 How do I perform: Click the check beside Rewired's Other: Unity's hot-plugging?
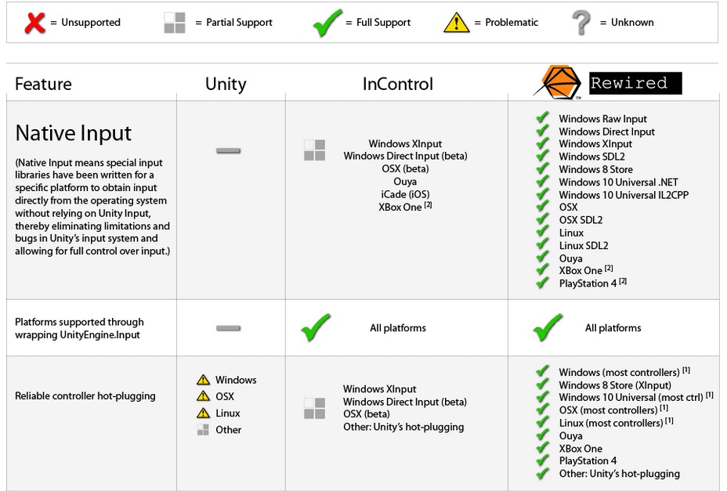pyautogui.click(x=542, y=473)
